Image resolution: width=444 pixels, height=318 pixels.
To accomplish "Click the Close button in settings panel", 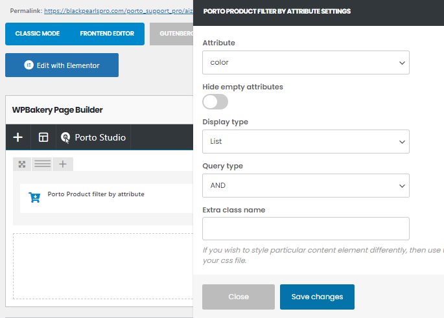I will (239, 297).
